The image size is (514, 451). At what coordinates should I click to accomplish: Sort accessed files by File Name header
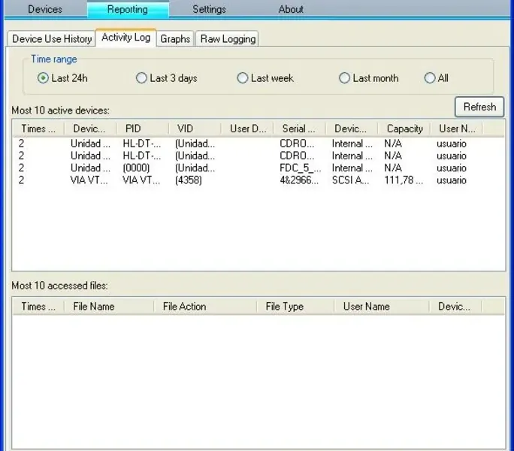(x=94, y=307)
